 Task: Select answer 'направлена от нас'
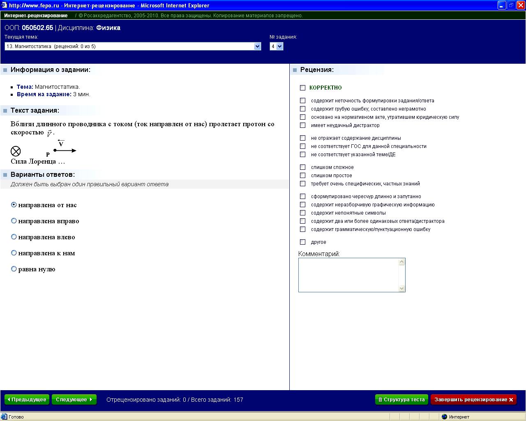pyautogui.click(x=14, y=205)
